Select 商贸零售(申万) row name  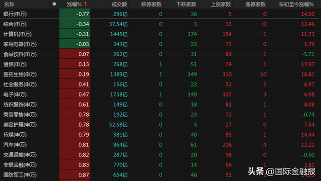point(20,115)
